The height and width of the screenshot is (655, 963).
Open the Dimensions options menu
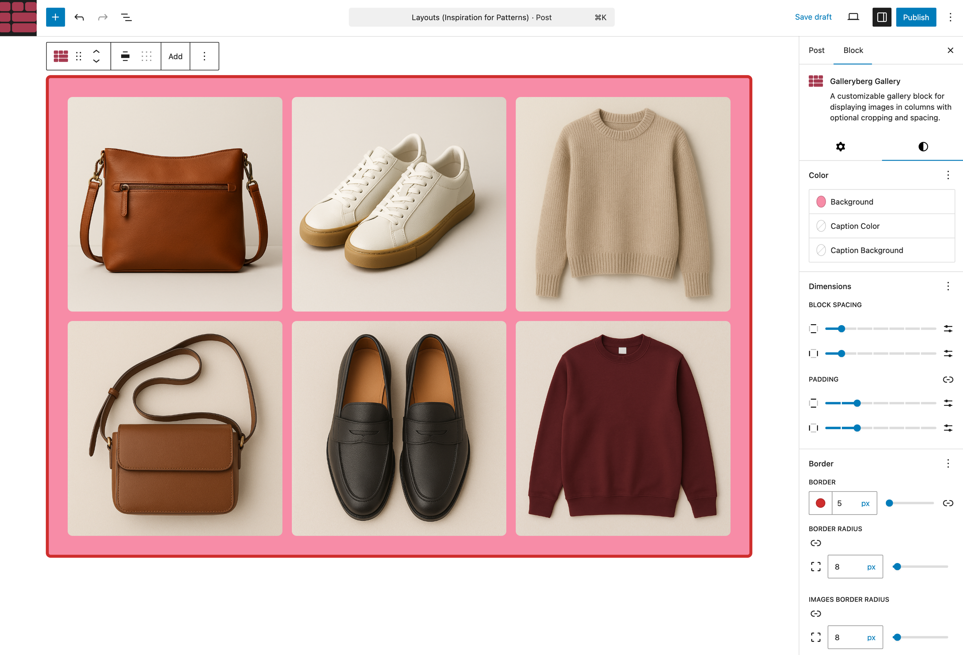(948, 286)
